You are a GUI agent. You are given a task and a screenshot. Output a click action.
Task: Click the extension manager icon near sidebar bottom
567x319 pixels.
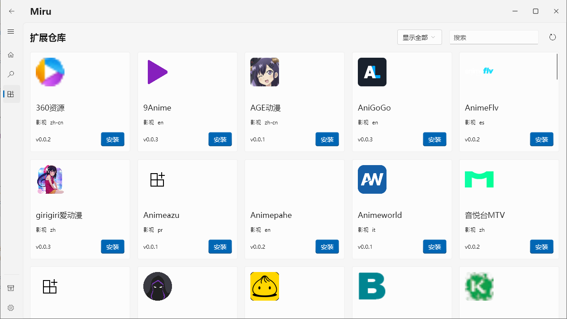(11, 288)
